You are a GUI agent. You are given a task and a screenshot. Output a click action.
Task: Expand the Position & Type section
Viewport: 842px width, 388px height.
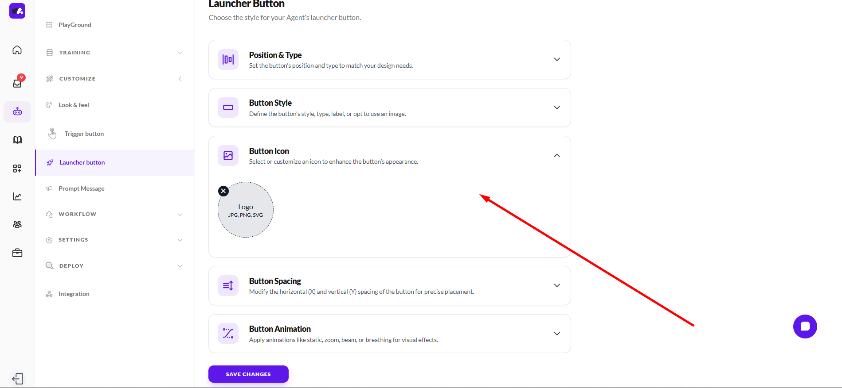(556, 59)
